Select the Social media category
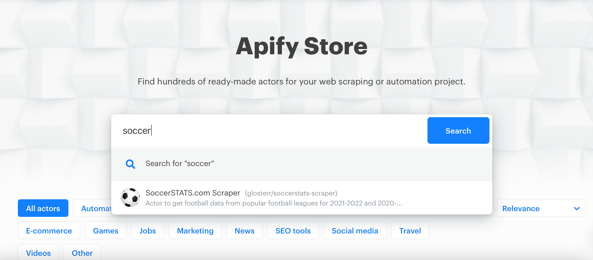593x260 pixels. pyautogui.click(x=355, y=231)
